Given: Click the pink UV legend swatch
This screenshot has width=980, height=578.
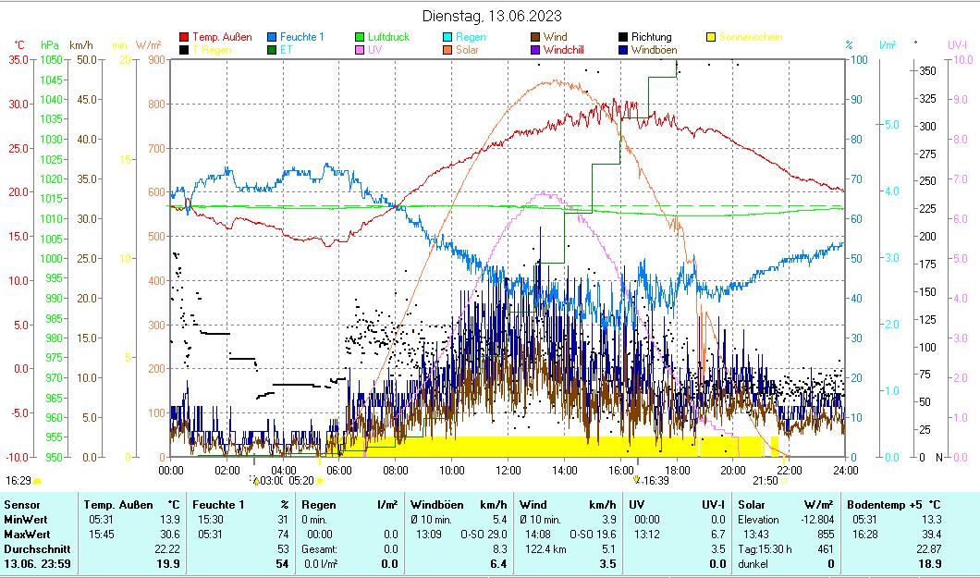Looking at the screenshot, I should (x=360, y=50).
